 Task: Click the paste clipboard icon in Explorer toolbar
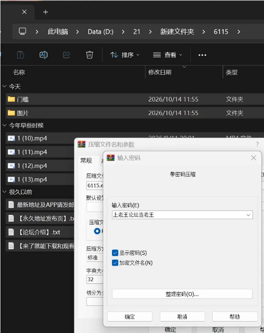pos(20,55)
